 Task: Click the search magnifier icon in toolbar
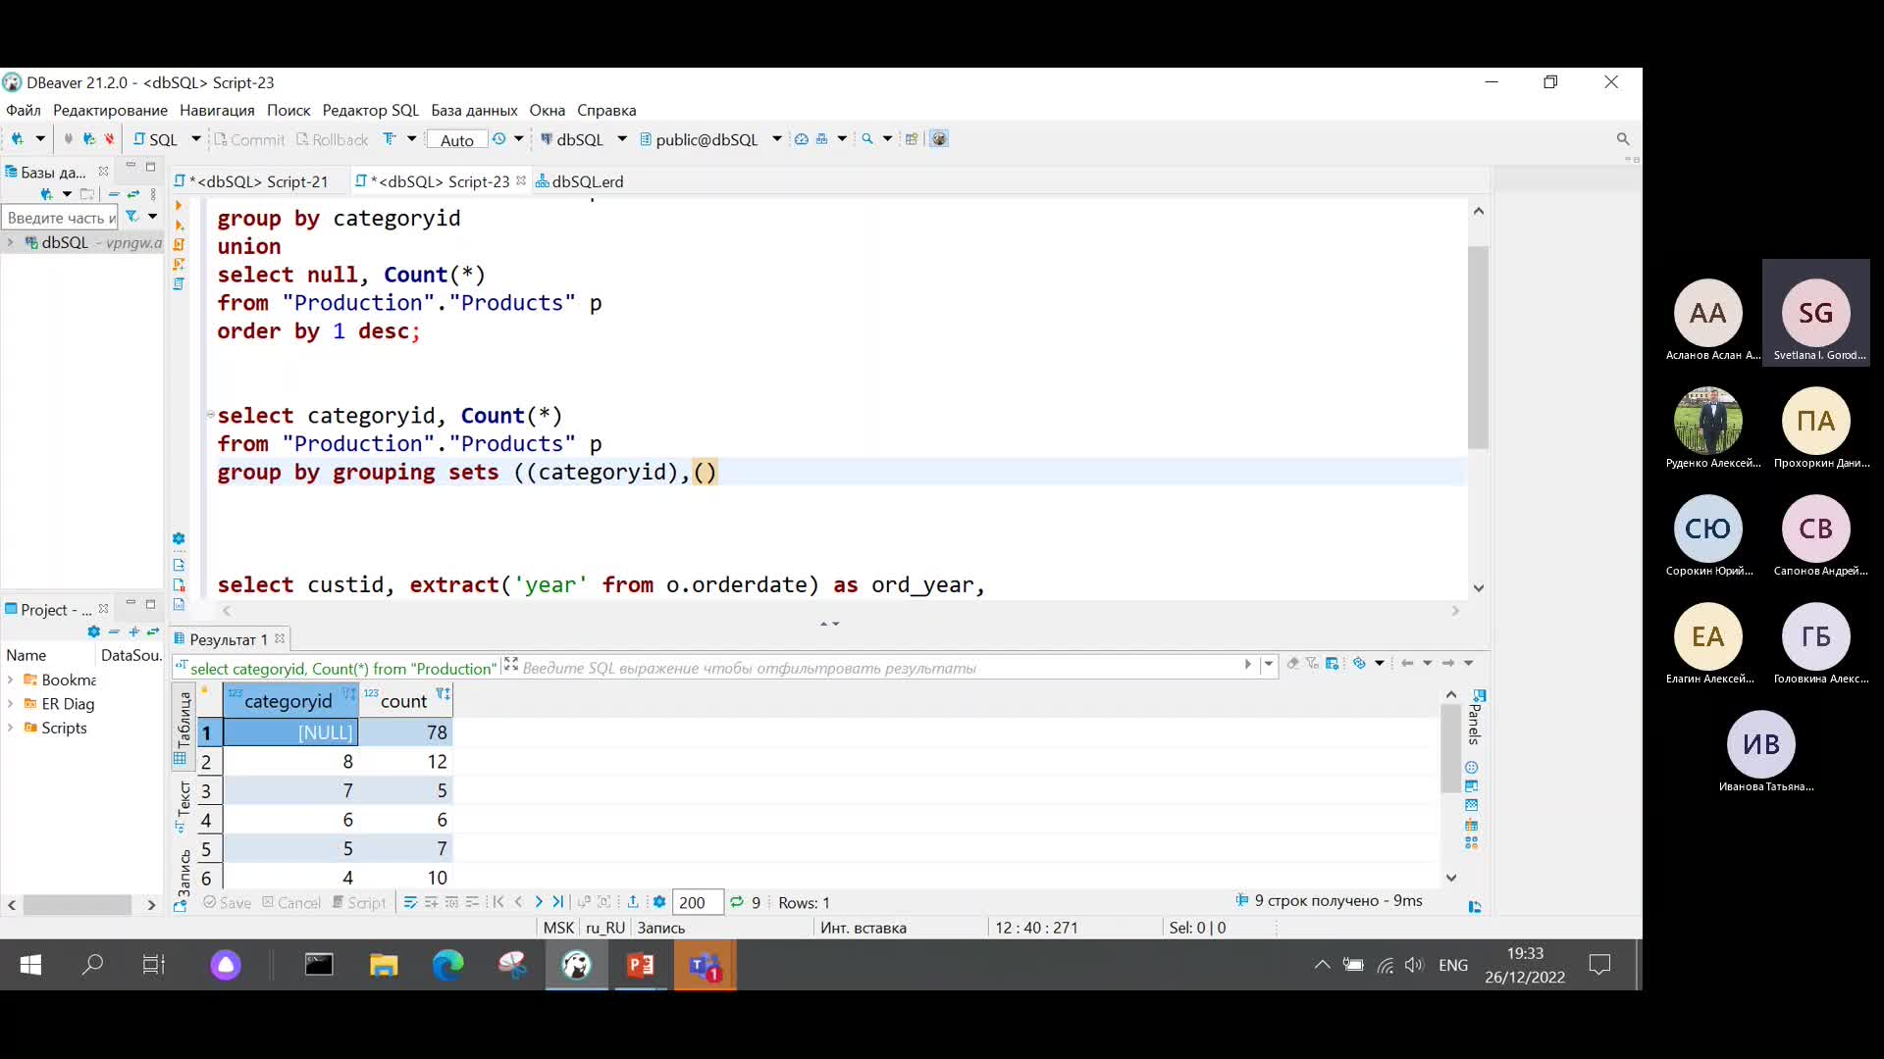pyautogui.click(x=867, y=139)
